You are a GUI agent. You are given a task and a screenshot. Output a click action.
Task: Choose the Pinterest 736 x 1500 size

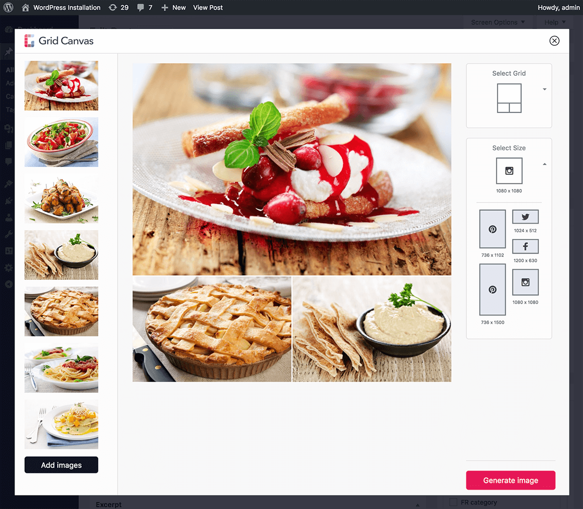pos(493,289)
